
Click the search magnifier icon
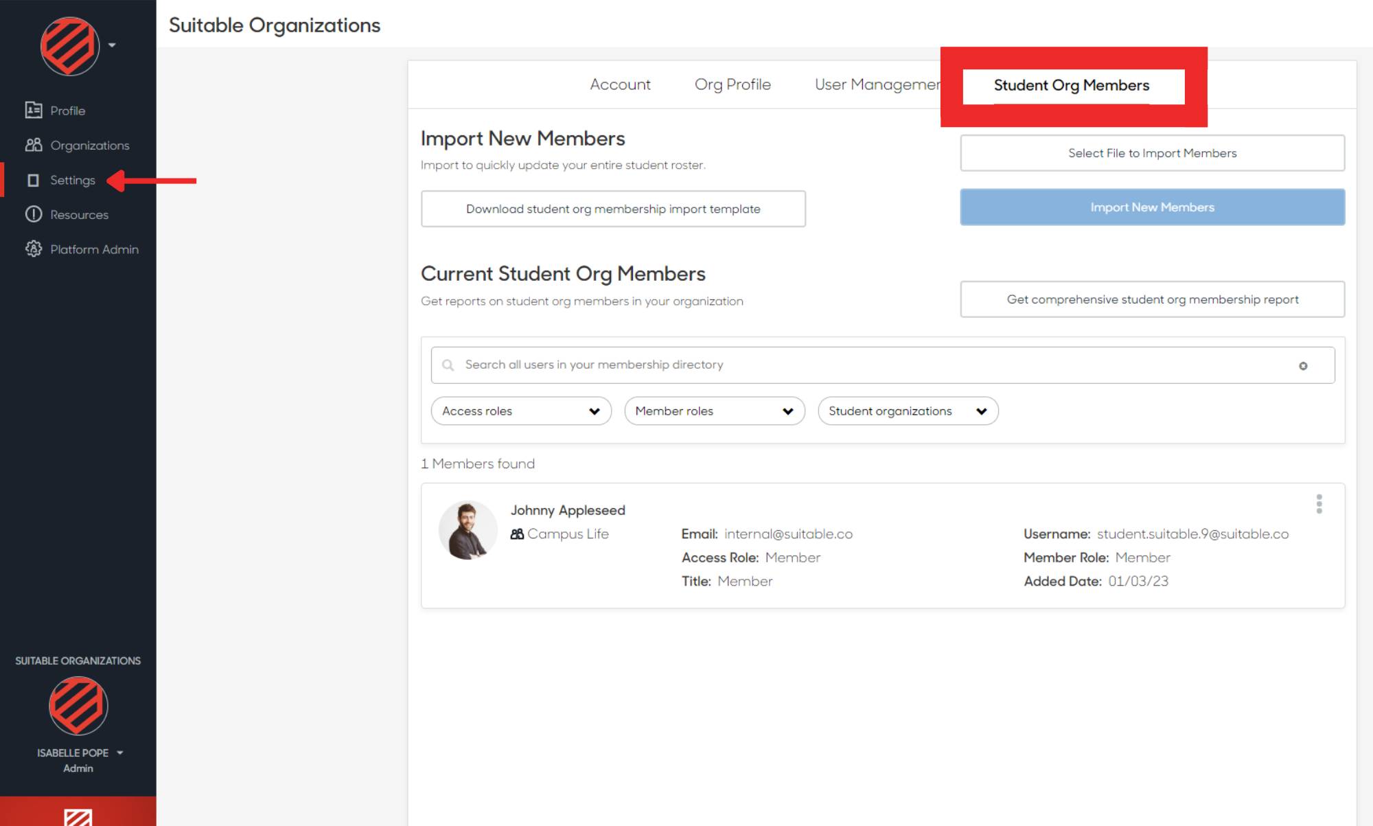(448, 365)
